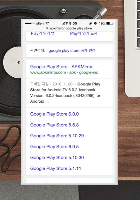Viewport: 140px width, 200px height.
Task: Tap the alarm clock status icon
Action: (x=95, y=23)
